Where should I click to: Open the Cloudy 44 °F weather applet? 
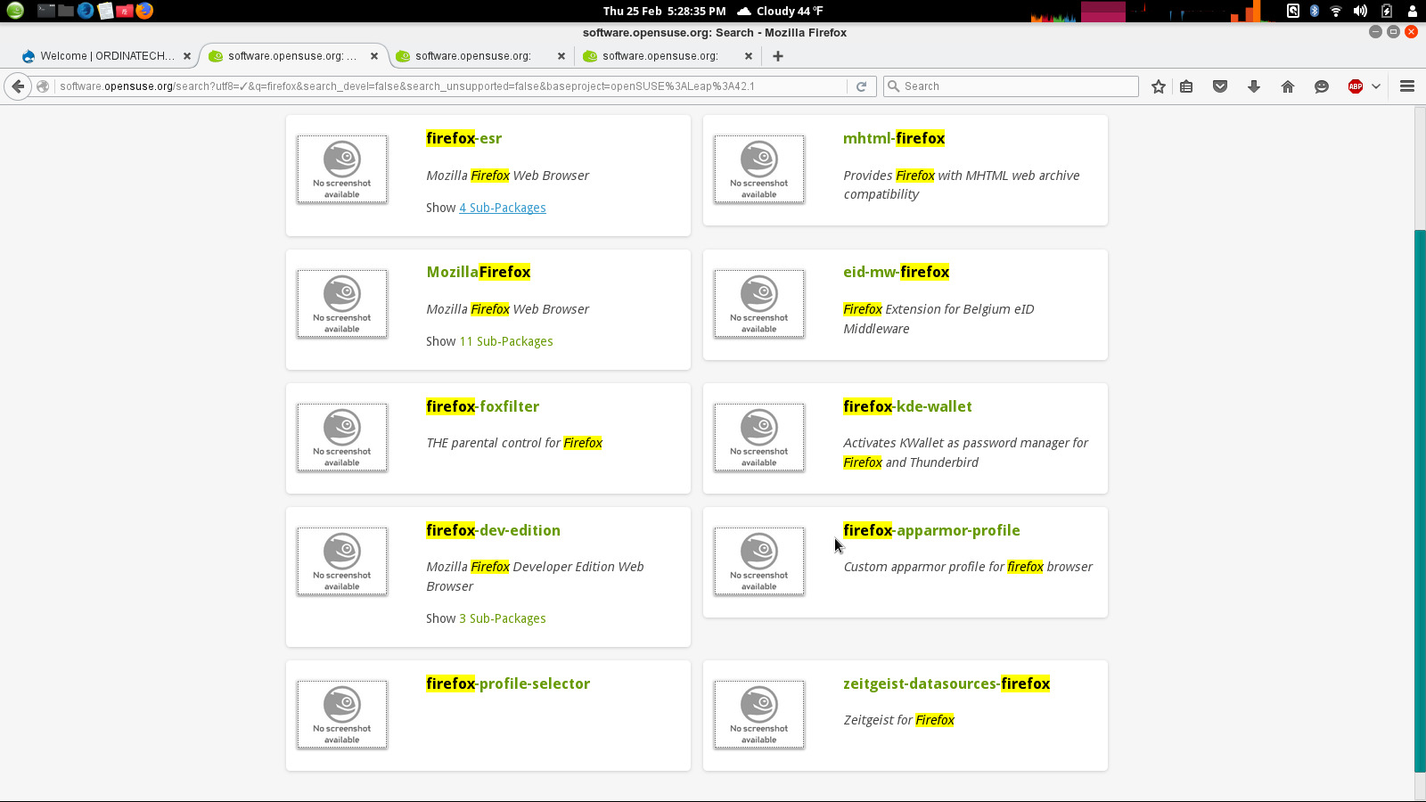[780, 11]
